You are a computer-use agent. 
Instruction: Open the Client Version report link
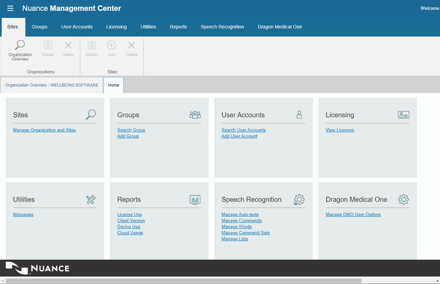[131, 221]
